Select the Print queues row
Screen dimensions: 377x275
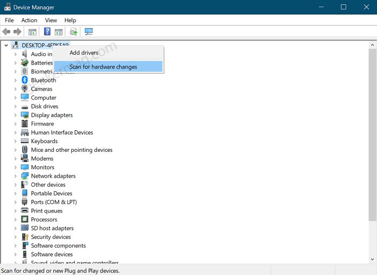47,210
